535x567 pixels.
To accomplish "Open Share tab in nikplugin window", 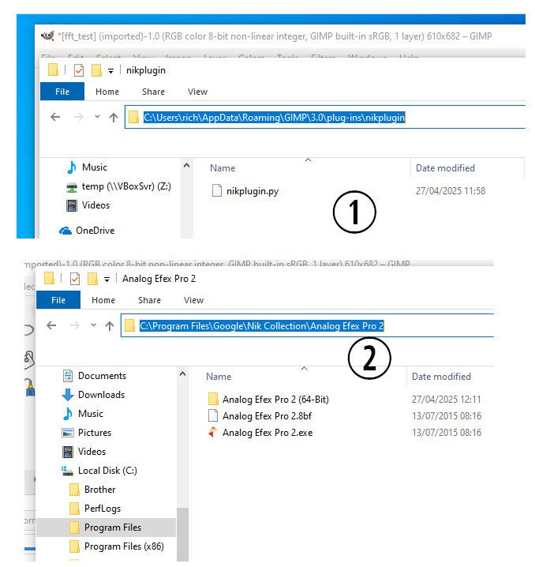I will pos(153,92).
